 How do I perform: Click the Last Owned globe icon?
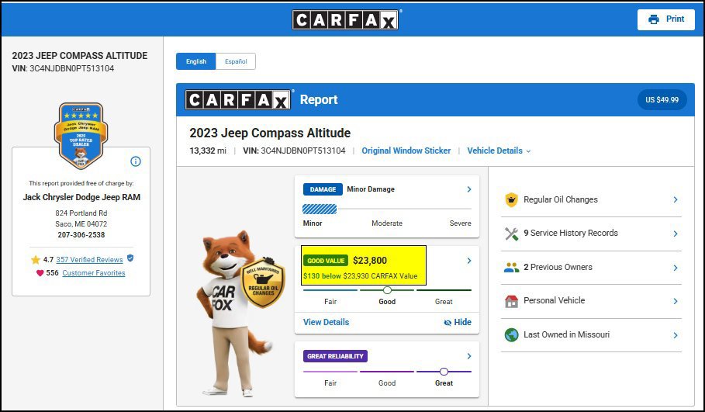click(x=511, y=335)
